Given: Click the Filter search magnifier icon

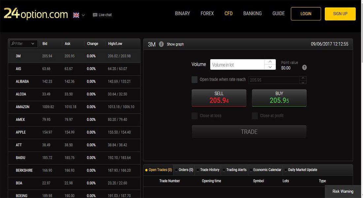Looking at the screenshot, I should tap(13, 44).
